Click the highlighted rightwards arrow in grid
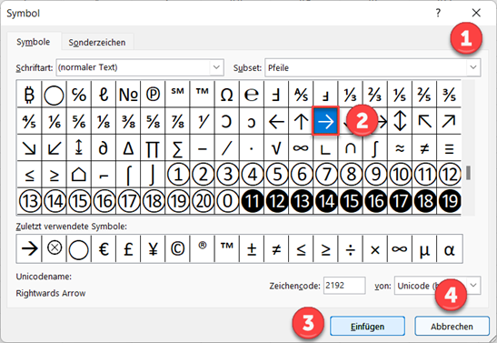The width and height of the screenshot is (497, 343). pyautogui.click(x=325, y=121)
